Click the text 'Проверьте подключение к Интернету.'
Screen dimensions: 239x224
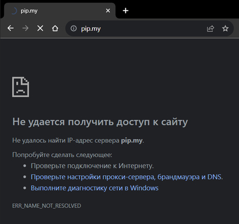click(92, 166)
